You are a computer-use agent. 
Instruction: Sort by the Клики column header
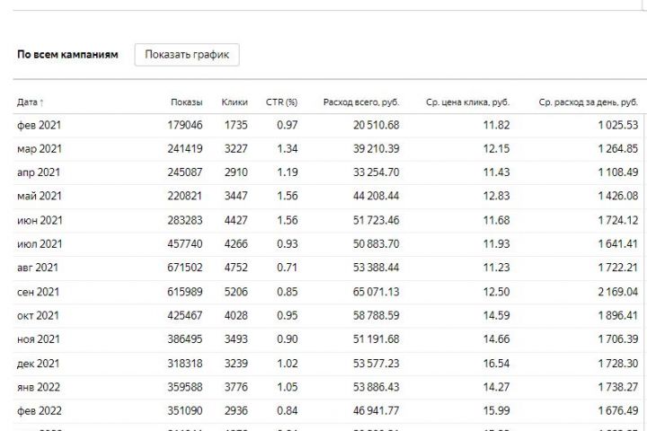[x=234, y=102]
